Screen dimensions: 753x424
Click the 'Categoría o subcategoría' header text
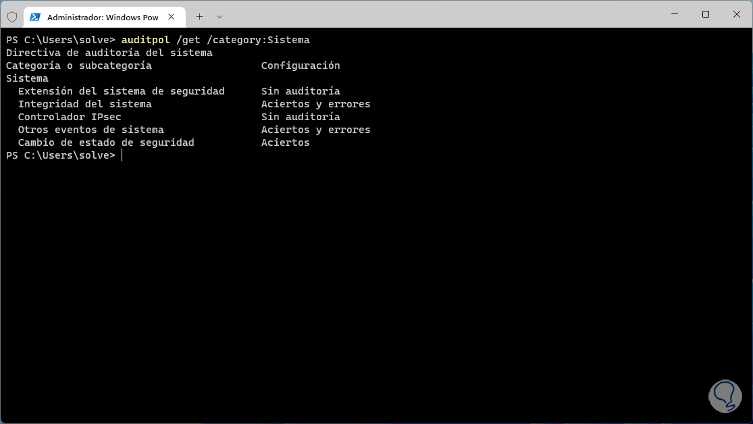[78, 65]
